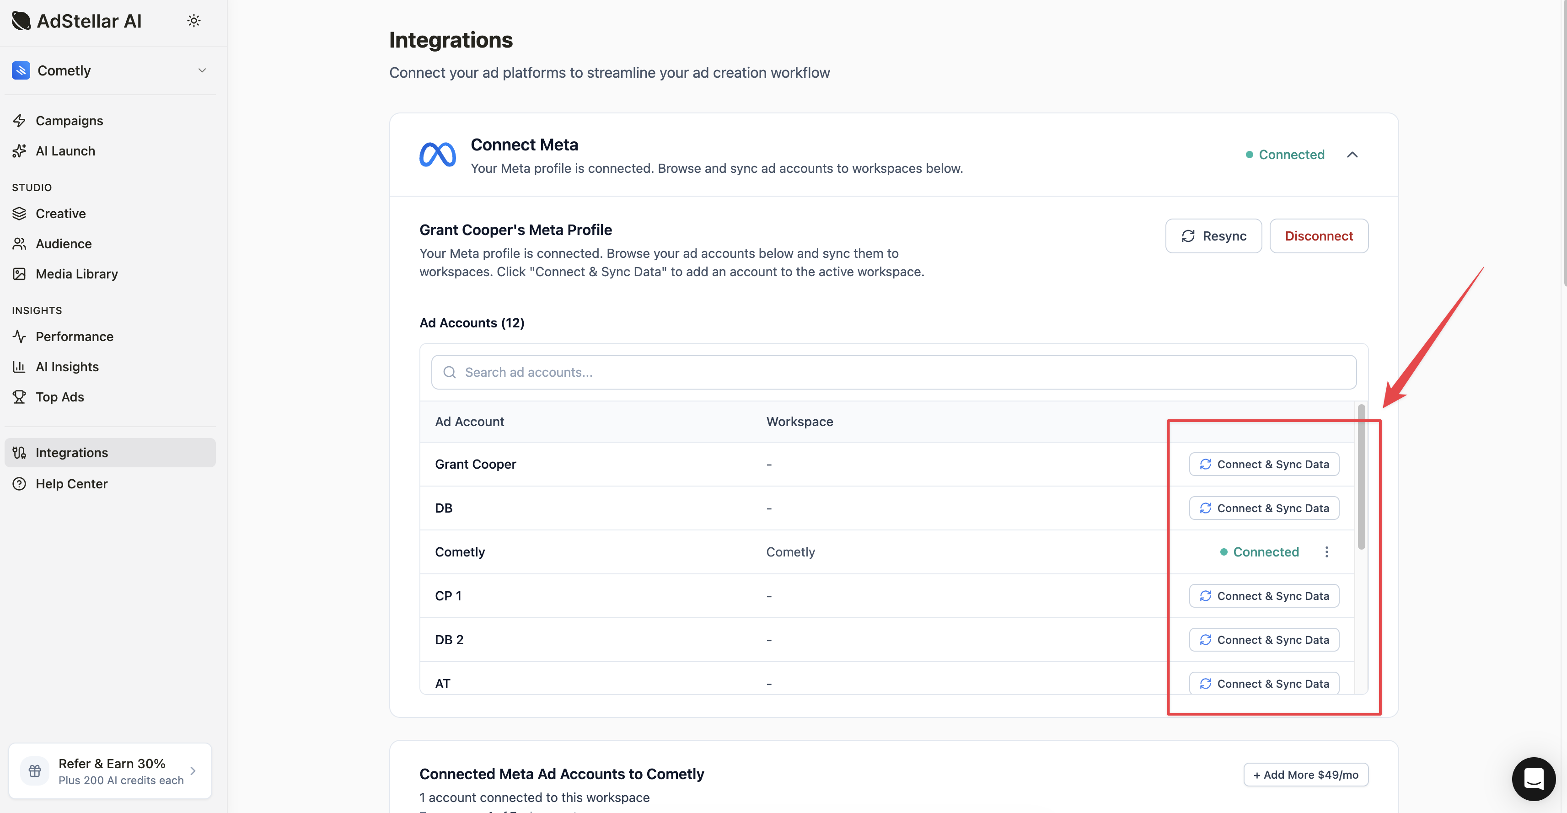The width and height of the screenshot is (1567, 813).
Task: Focus the Search ad accounts field
Action: tap(893, 372)
